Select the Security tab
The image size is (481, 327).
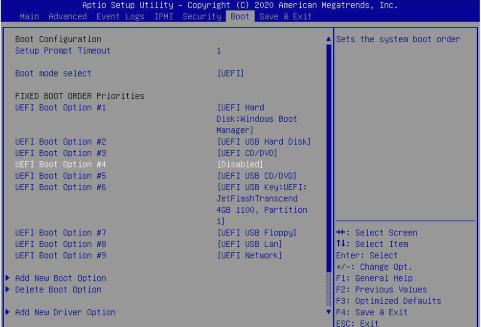pyautogui.click(x=202, y=16)
